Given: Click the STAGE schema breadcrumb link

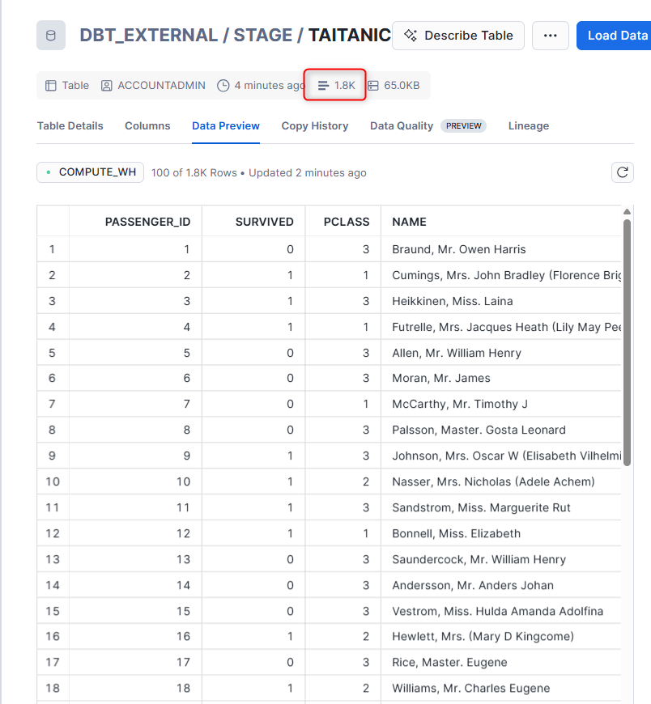Looking at the screenshot, I should click(262, 36).
